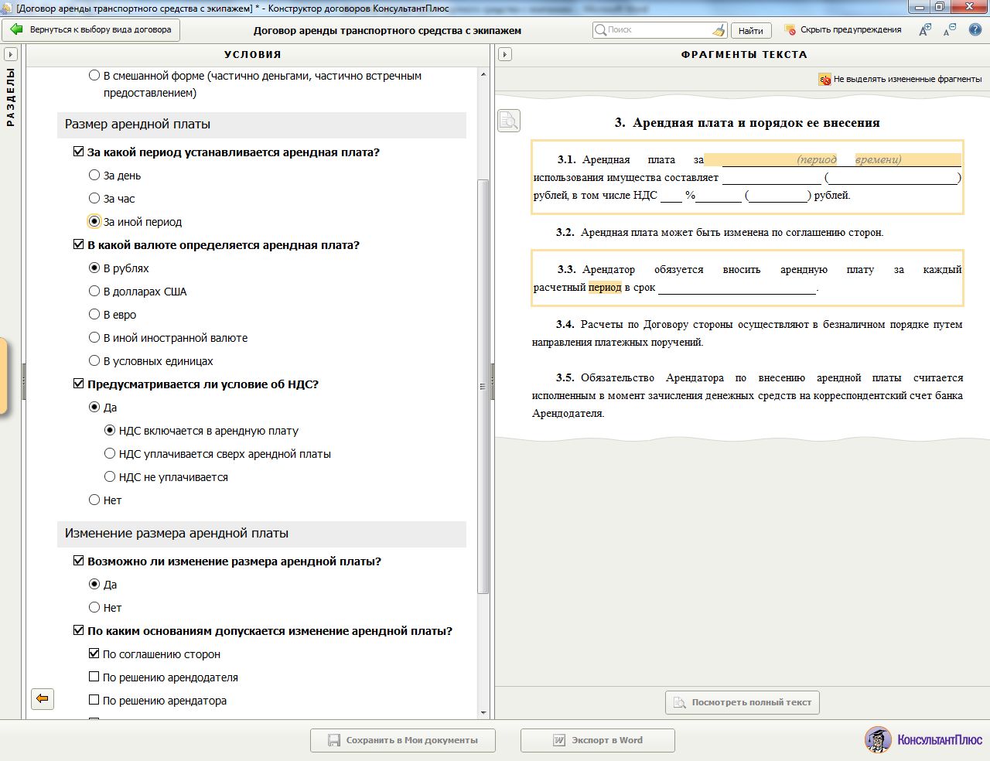990x761 pixels.
Task: Select the За час radio option
Action: point(94,198)
